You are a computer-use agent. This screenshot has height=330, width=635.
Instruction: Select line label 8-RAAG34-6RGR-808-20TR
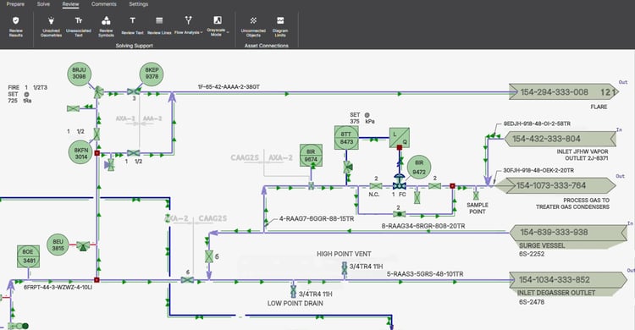click(x=423, y=226)
